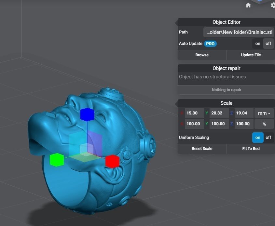This screenshot has height=226, width=275.
Task: Turn Auto Update on
Action: [x=258, y=44]
